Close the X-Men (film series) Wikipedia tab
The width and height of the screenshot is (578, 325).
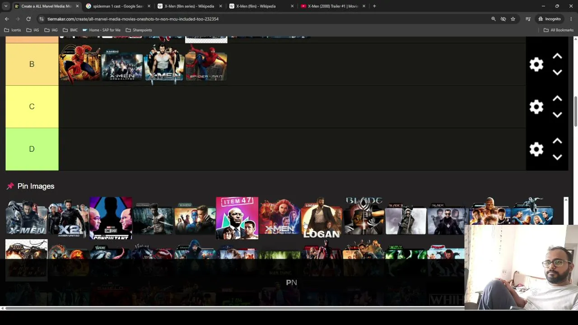point(220,6)
